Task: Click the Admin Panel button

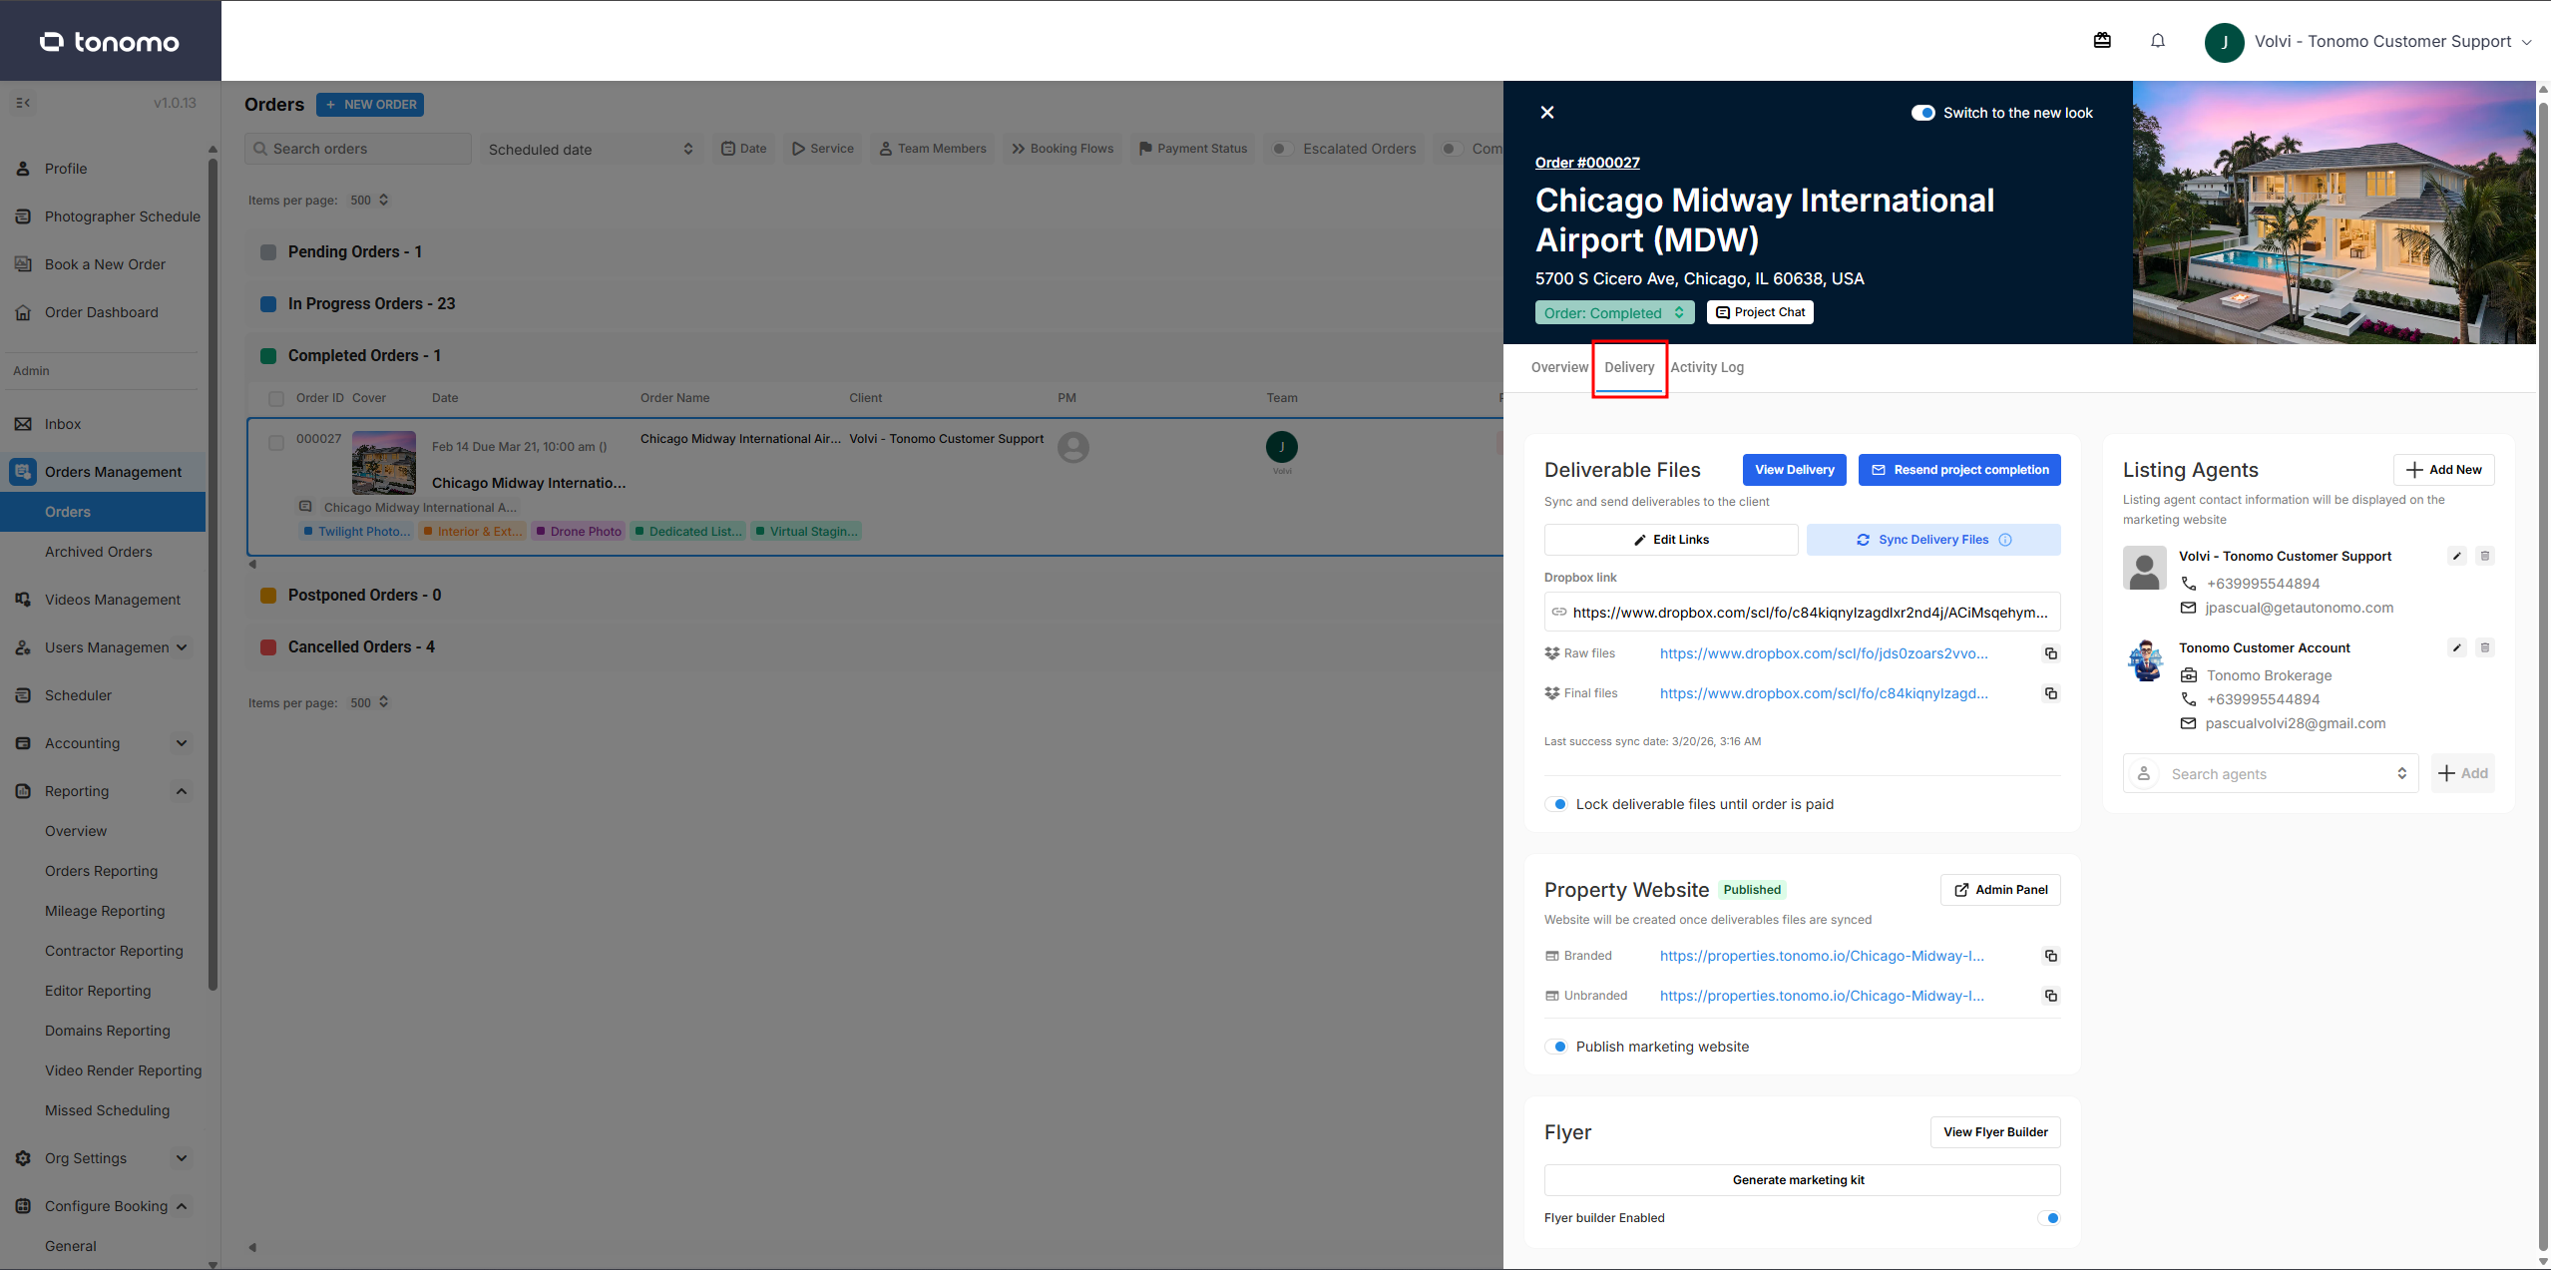Action: [x=2000, y=890]
